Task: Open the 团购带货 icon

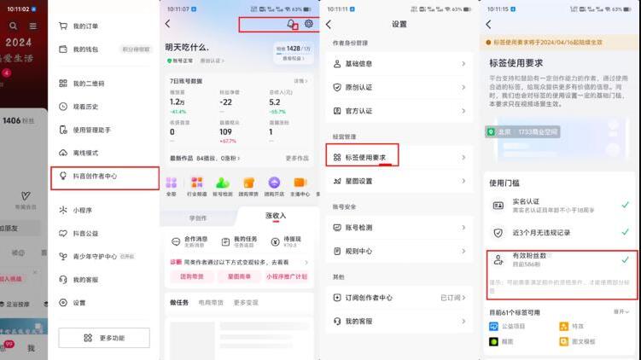Action: [x=248, y=186]
